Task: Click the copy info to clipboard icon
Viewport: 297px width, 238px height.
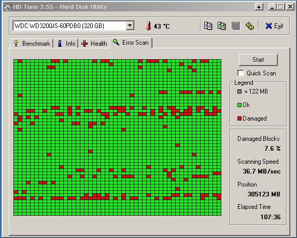Action: [x=208, y=26]
